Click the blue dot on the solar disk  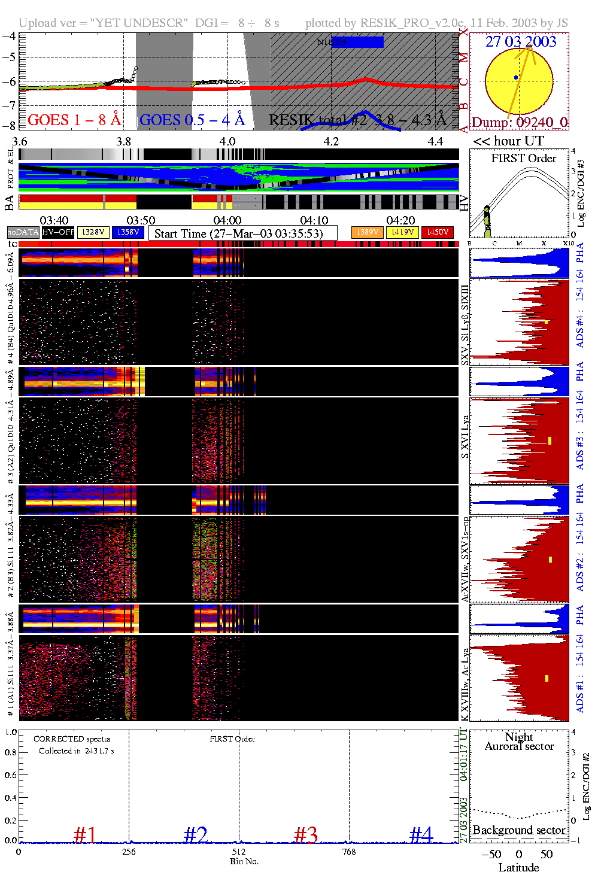tap(516, 78)
